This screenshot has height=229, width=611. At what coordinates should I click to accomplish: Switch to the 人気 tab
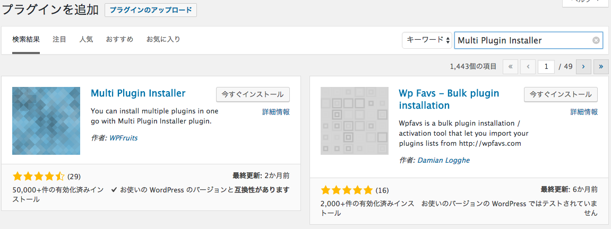(86, 39)
